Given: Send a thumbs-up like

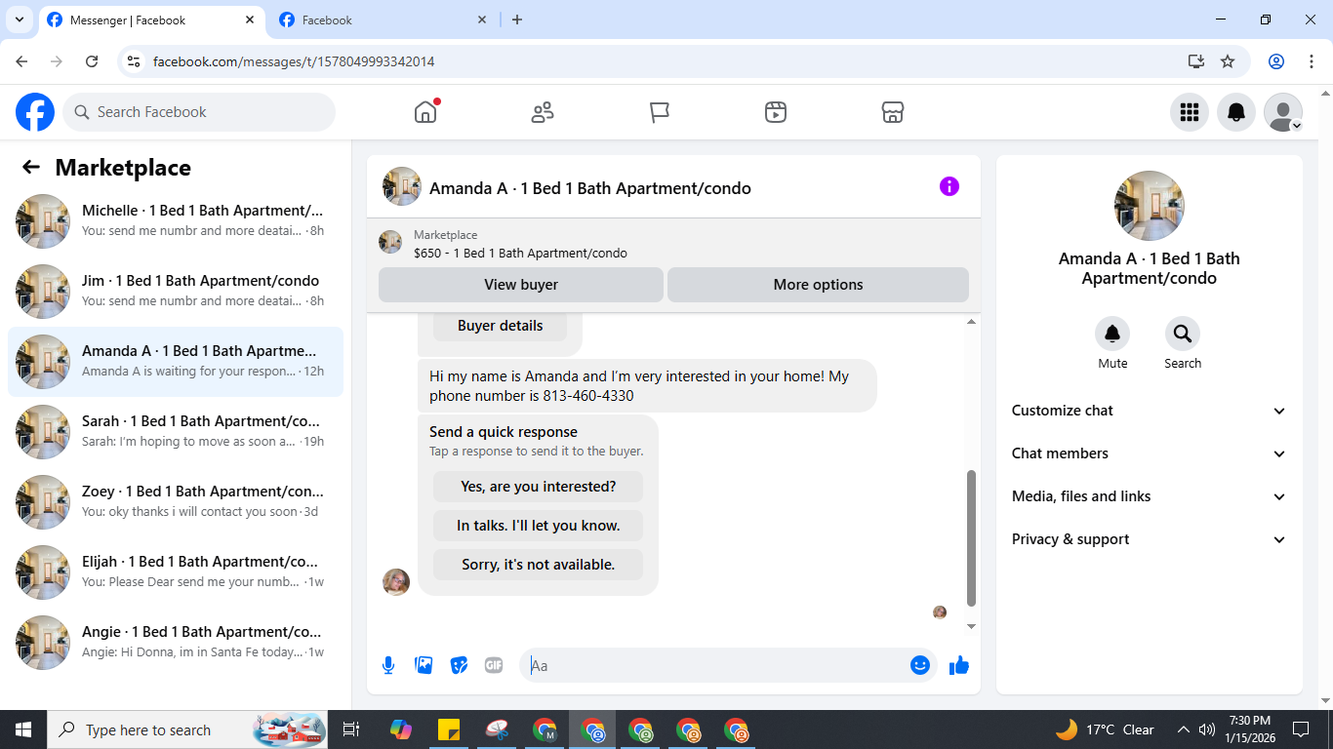Looking at the screenshot, I should 959,665.
